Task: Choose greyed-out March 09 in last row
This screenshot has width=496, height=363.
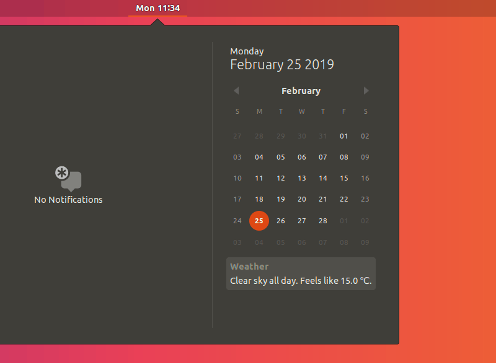Action: (x=365, y=242)
